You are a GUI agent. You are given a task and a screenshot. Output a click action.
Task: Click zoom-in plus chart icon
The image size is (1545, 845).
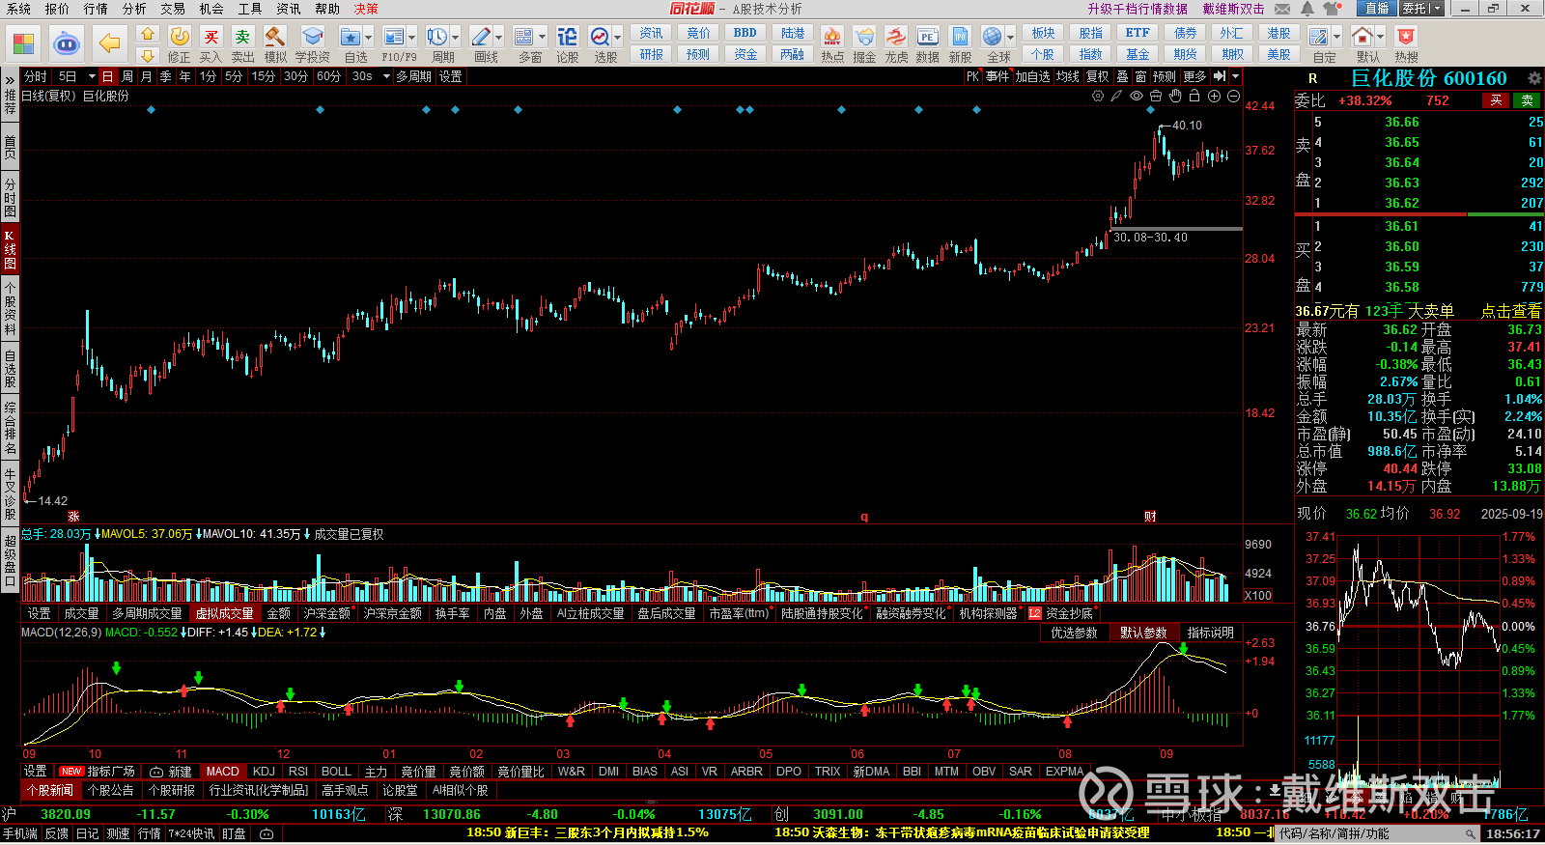[1214, 96]
